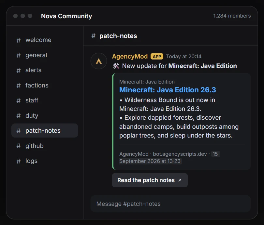Focus the Message #patch-notes input field
Image resolution: width=264 pixels, height=225 pixels.
pyautogui.click(x=170, y=204)
